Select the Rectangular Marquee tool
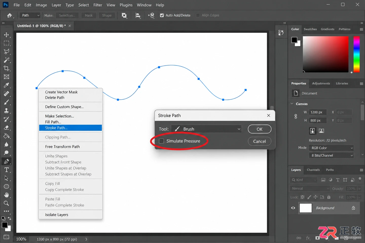 pyautogui.click(x=6, y=43)
